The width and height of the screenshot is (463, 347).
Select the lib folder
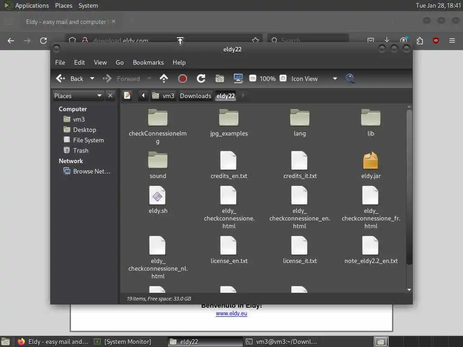[x=371, y=122]
